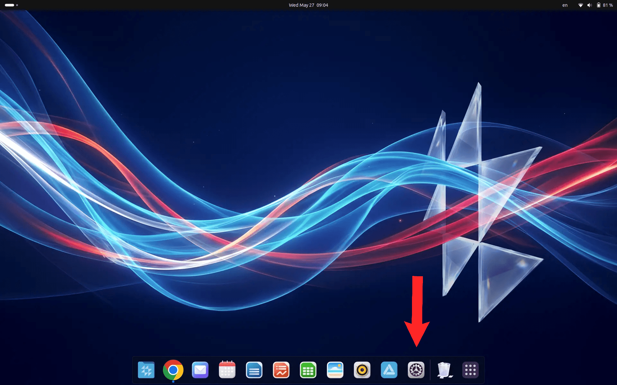Viewport: 617px width, 385px height.
Task: Open the image viewer app in dock
Action: 335,370
